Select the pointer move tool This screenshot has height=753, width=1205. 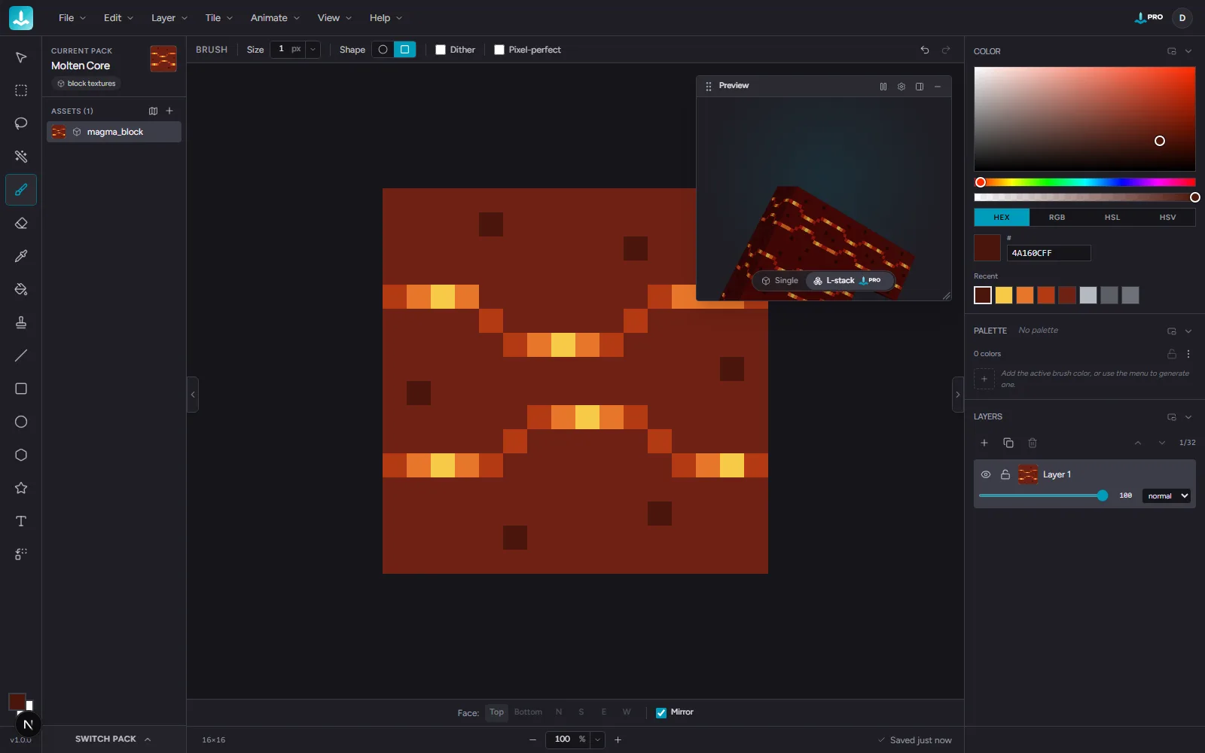(21, 57)
